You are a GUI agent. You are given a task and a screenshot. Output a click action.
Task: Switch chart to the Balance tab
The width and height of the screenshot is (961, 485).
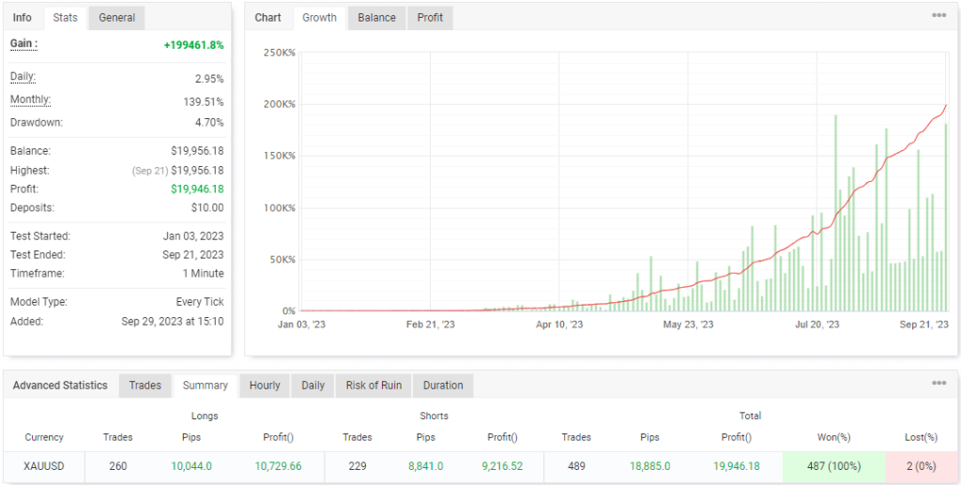[x=376, y=18]
